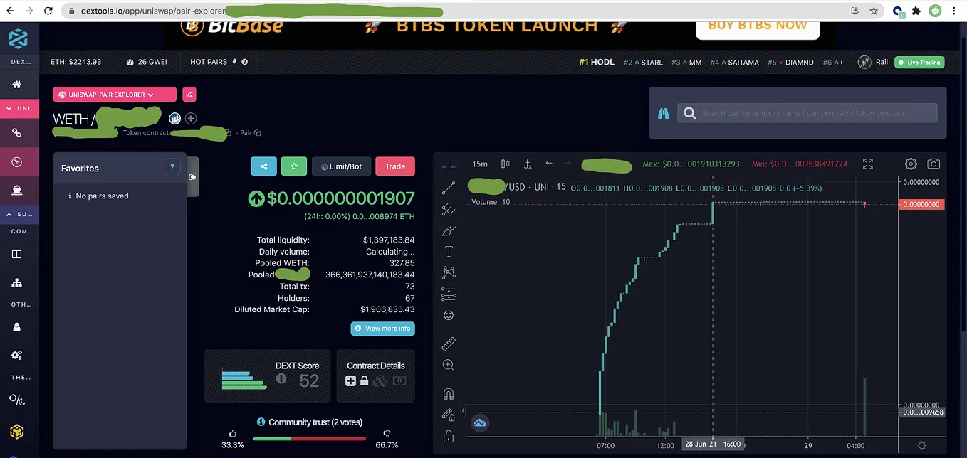967x458 pixels.
Task: Expand the Uniswap Pair Explorer dropdown
Action: (x=115, y=95)
